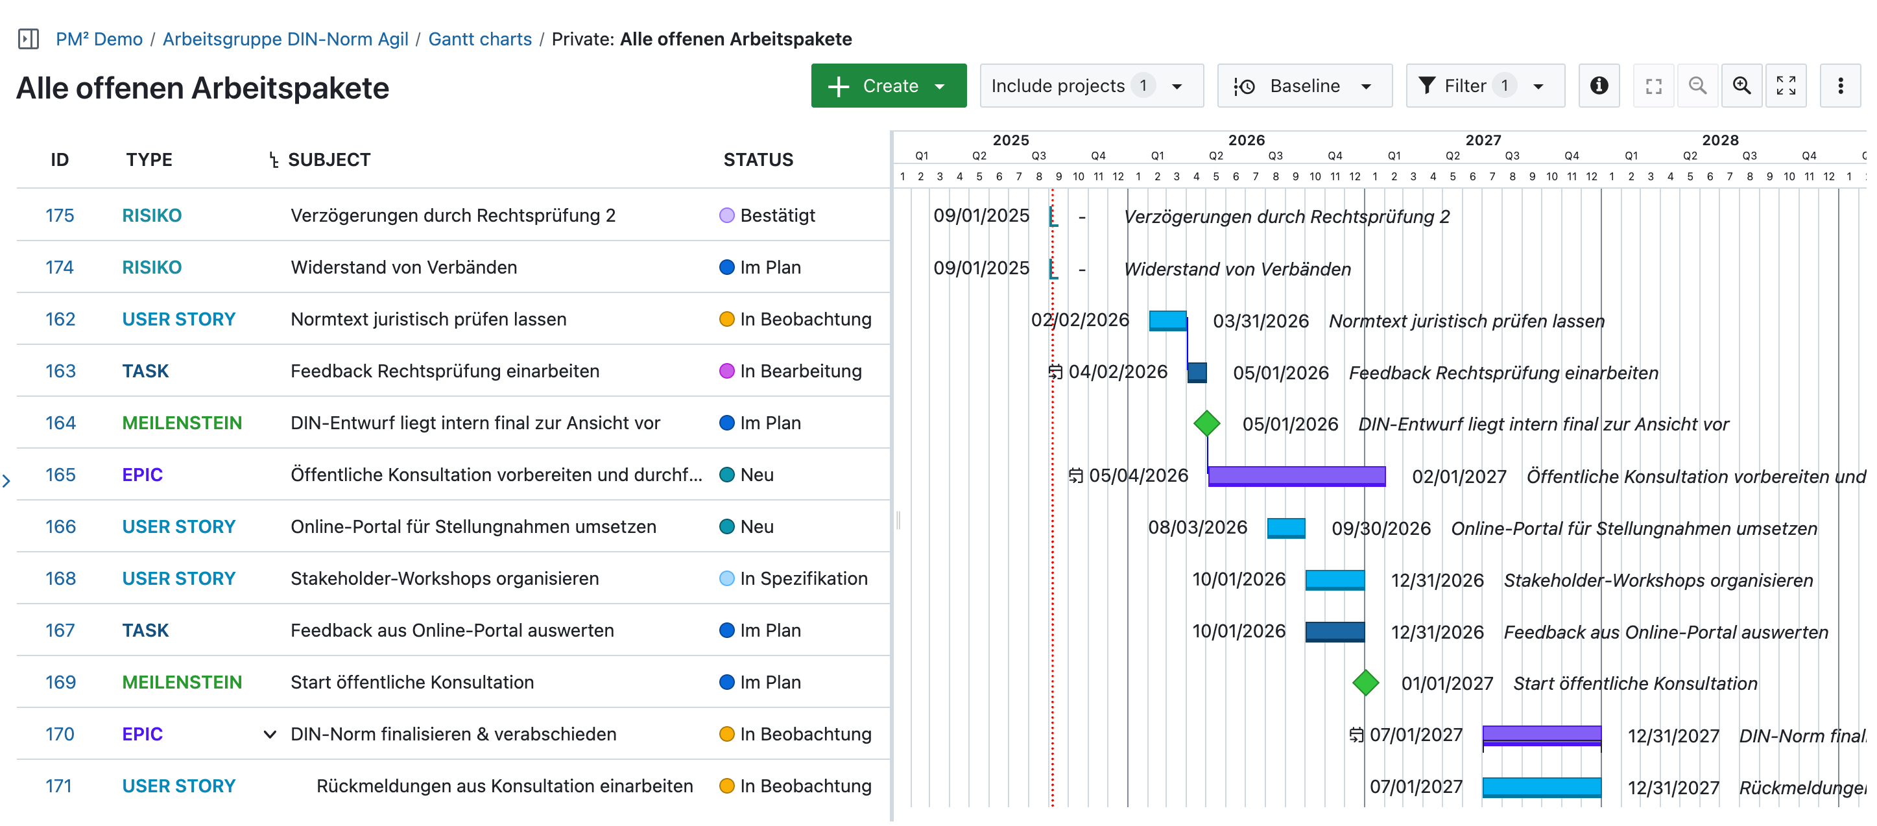Collapse the DIN-Norm finalisieren epic row

click(x=270, y=734)
